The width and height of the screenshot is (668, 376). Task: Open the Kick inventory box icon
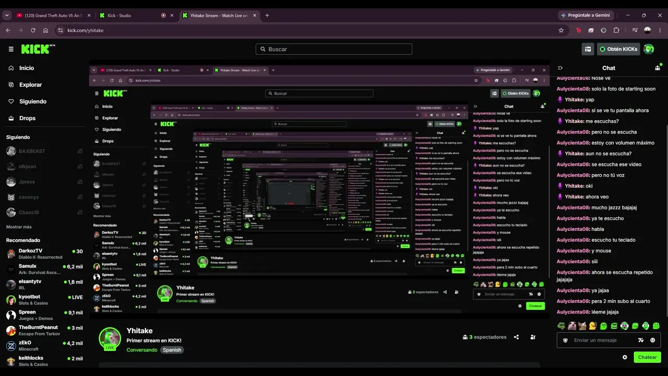[588, 49]
